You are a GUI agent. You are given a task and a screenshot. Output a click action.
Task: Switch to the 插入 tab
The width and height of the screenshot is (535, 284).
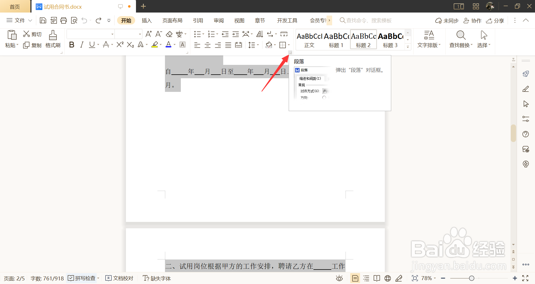point(147,20)
